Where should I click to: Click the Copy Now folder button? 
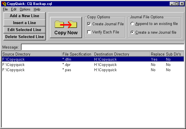click(x=66, y=27)
